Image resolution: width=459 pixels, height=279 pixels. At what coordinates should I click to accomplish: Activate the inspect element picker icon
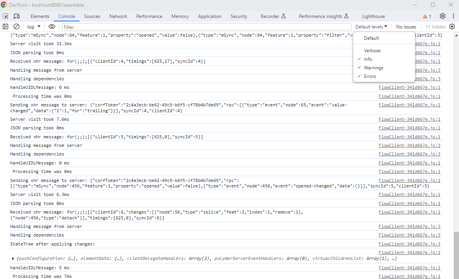6,16
